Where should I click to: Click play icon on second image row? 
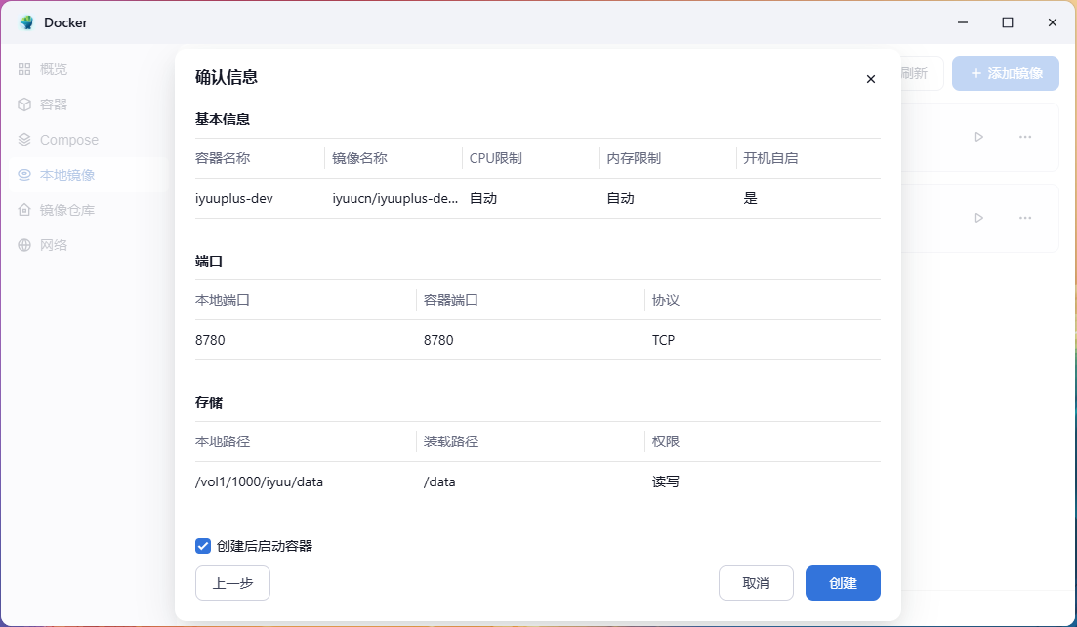click(x=978, y=218)
